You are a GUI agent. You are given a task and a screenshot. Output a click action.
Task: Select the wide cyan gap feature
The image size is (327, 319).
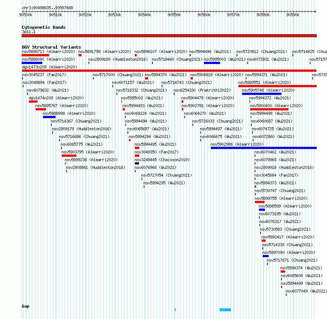pyautogui.click(x=225, y=310)
